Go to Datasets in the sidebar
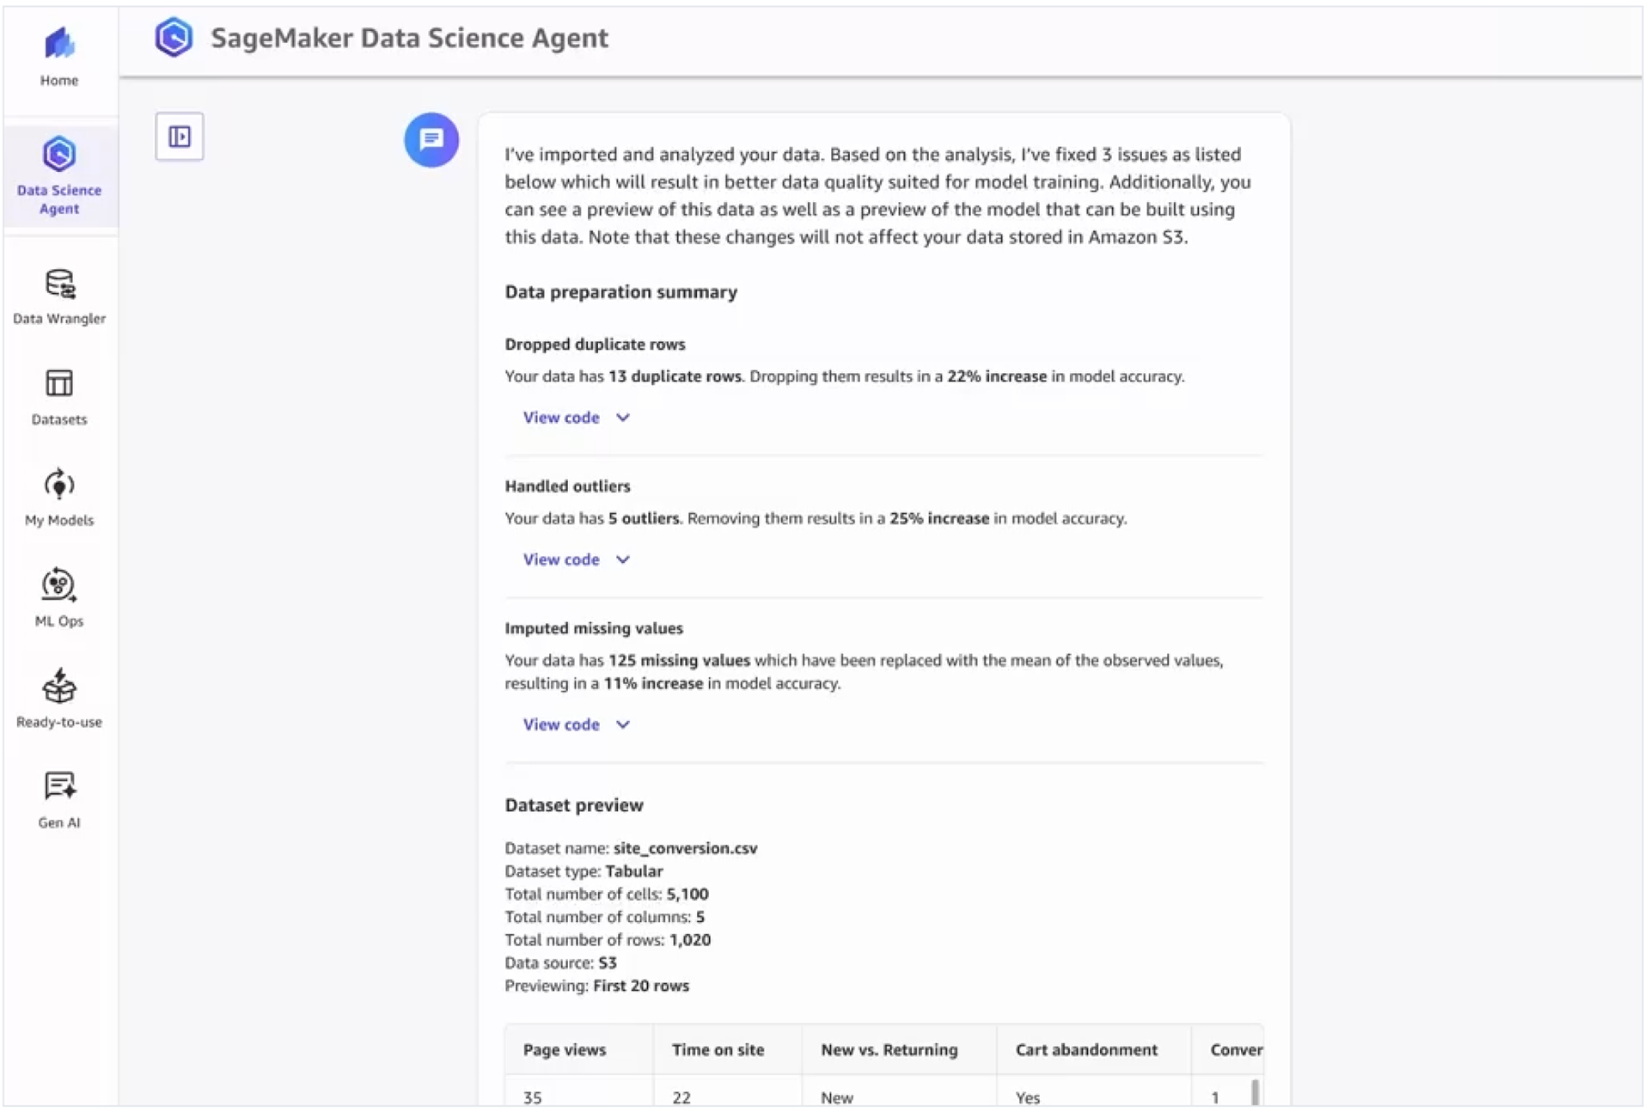Image resolution: width=1650 pixels, height=1112 pixels. coord(59,397)
